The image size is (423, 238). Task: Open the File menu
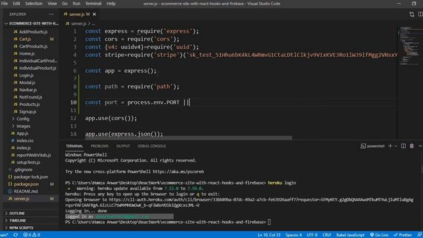[5, 3]
